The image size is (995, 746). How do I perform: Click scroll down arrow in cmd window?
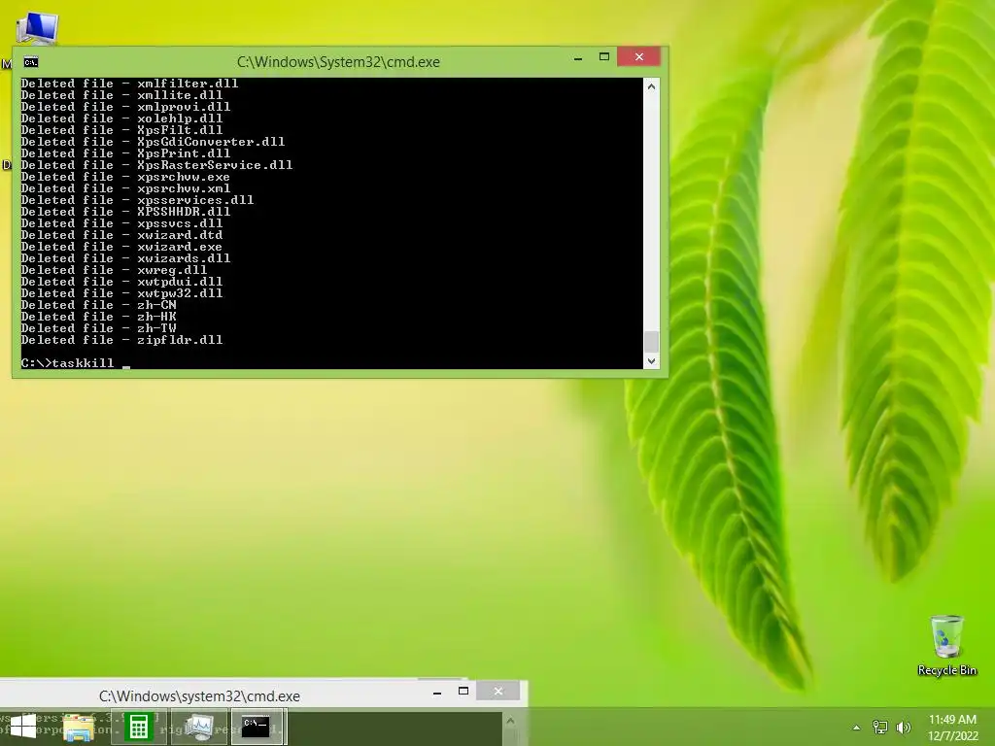pos(651,361)
